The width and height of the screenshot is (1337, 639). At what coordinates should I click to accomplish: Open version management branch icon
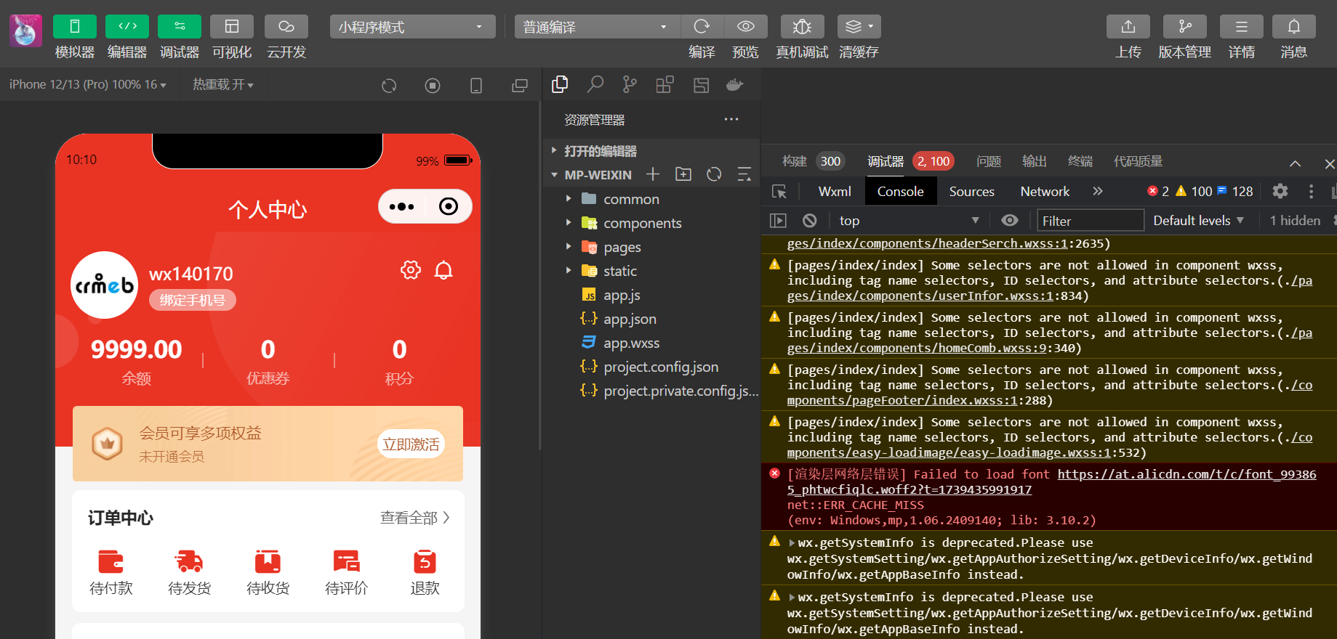(1184, 27)
